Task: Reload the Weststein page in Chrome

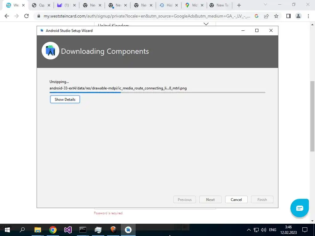Action: pyautogui.click(x=26, y=16)
